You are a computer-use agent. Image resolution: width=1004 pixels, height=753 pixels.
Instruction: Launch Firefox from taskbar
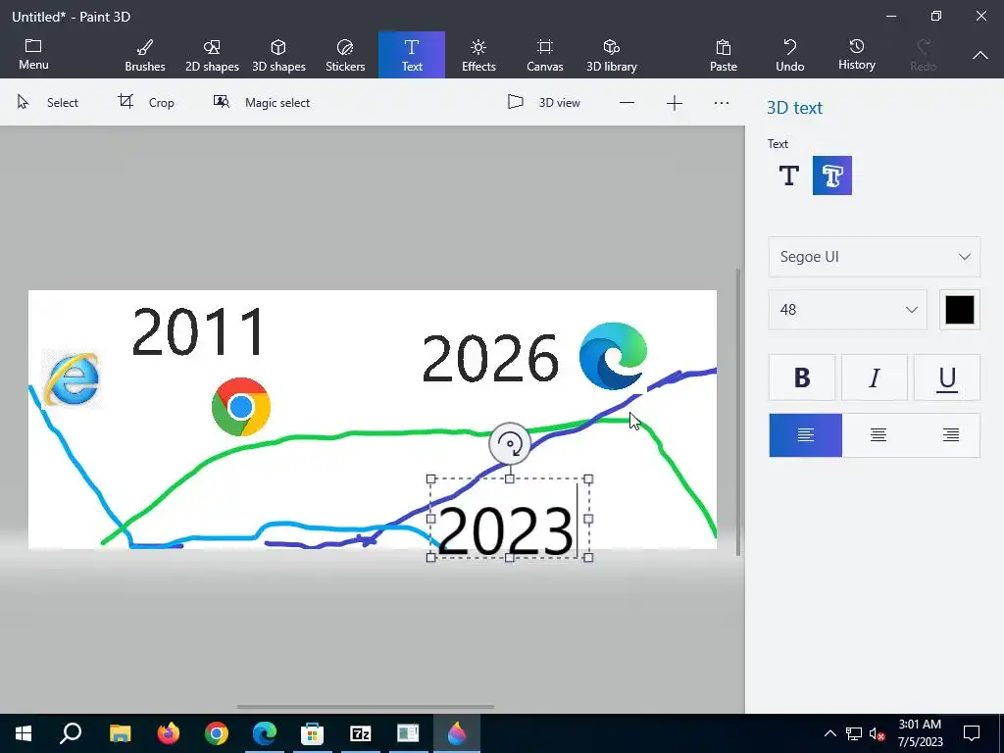click(x=169, y=733)
